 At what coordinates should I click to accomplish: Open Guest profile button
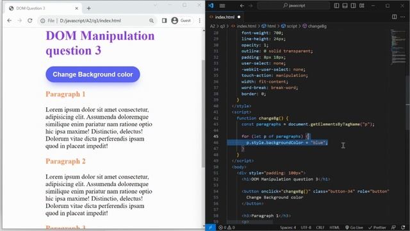181,21
